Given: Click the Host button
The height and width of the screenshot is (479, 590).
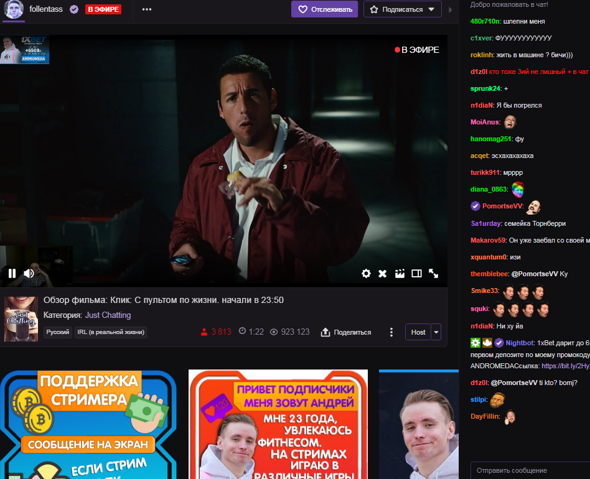Looking at the screenshot, I should (418, 332).
